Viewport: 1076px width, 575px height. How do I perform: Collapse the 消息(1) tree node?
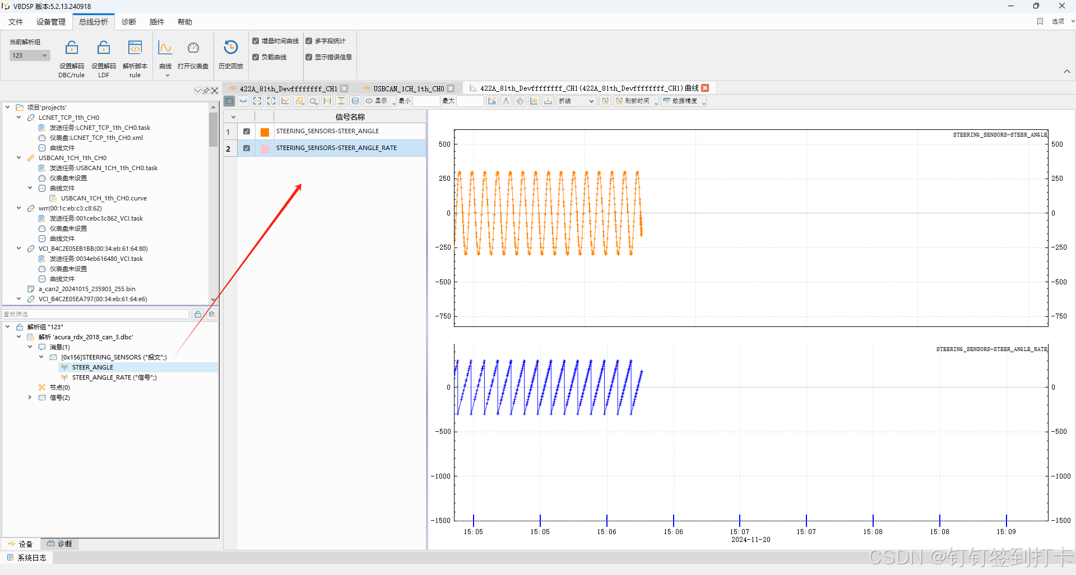(x=30, y=347)
